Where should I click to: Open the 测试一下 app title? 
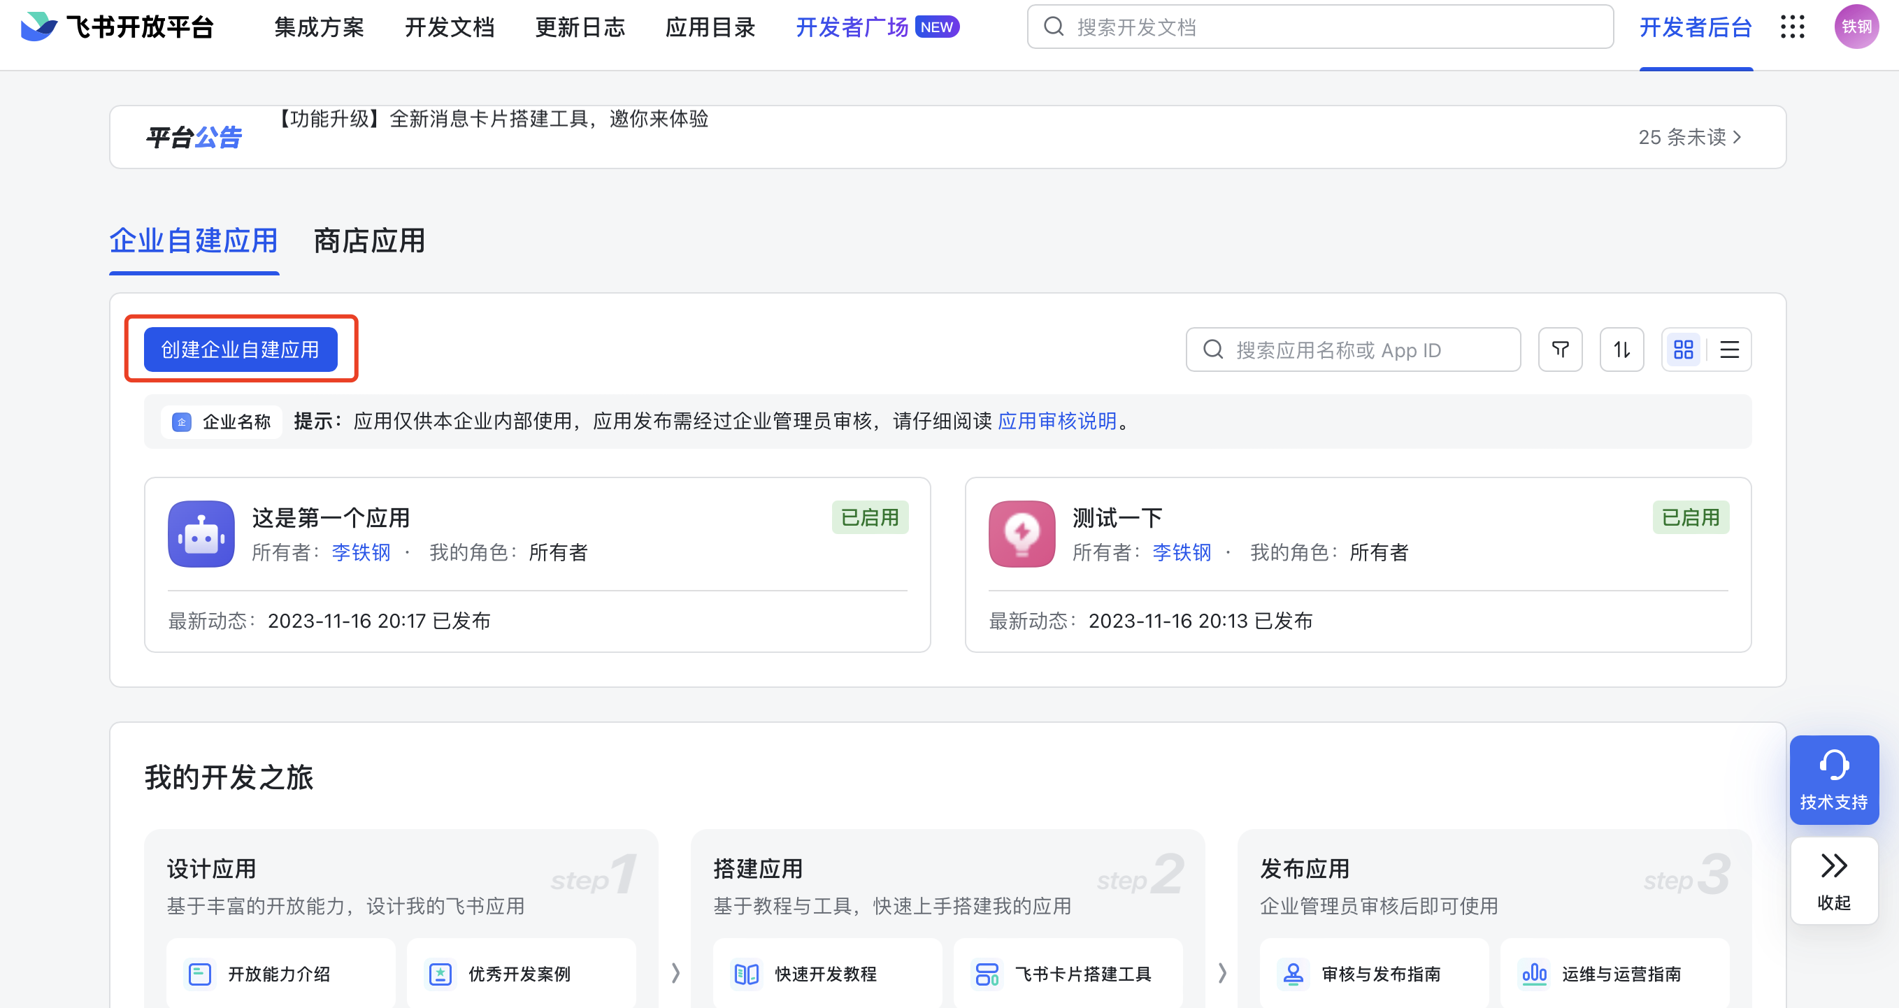(1117, 518)
